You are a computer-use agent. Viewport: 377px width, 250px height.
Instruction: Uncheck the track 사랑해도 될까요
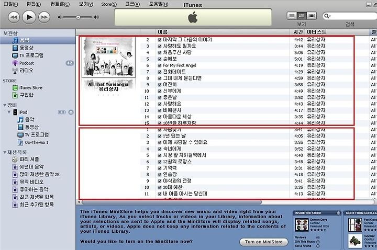(x=160, y=46)
